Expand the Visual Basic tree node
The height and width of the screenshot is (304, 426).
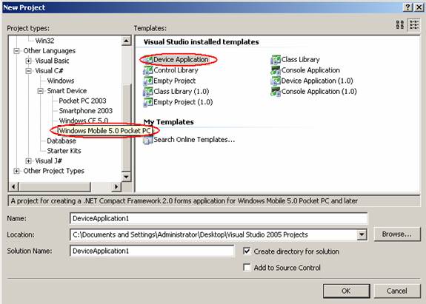(28, 61)
